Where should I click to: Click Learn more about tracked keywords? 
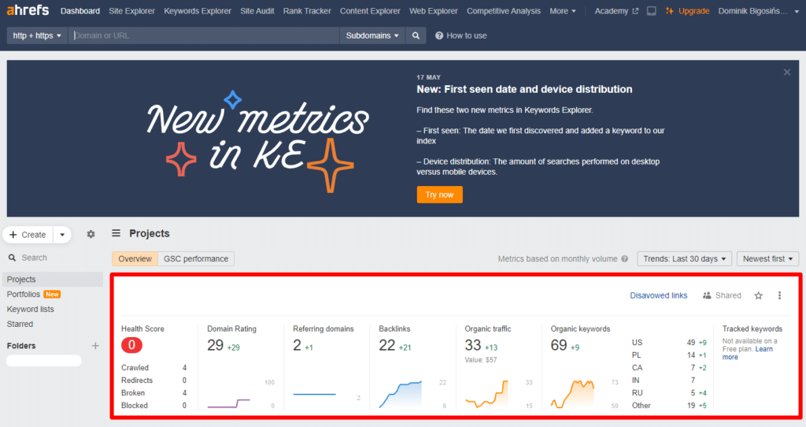tap(748, 353)
